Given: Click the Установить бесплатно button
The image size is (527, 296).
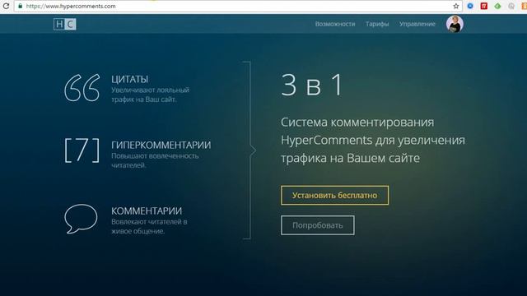Looking at the screenshot, I should point(334,196).
